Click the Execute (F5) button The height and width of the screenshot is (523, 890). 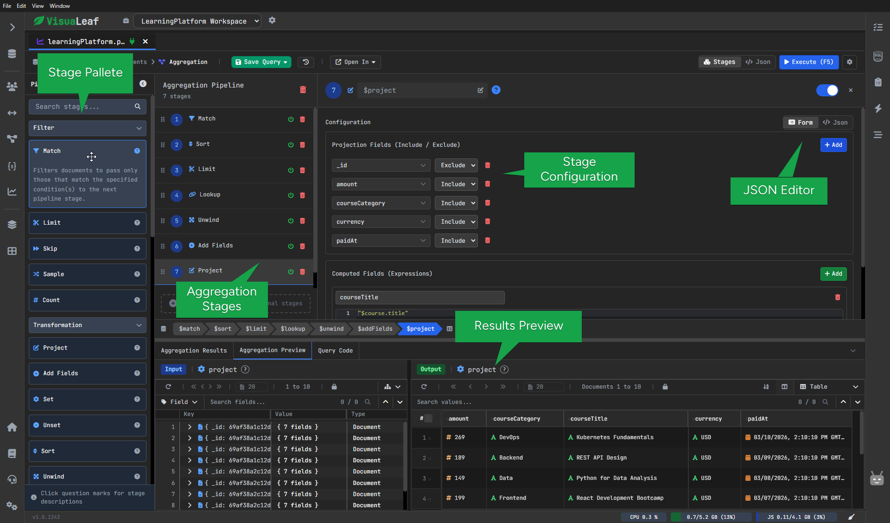[809, 62]
